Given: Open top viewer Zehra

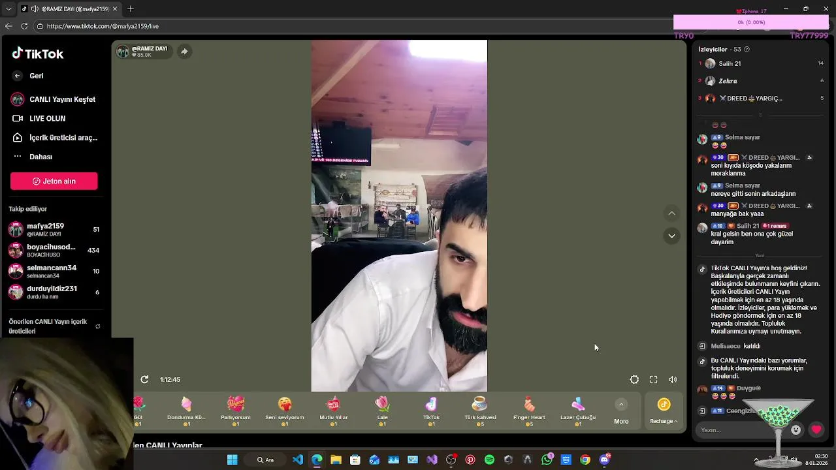Looking at the screenshot, I should (760, 81).
